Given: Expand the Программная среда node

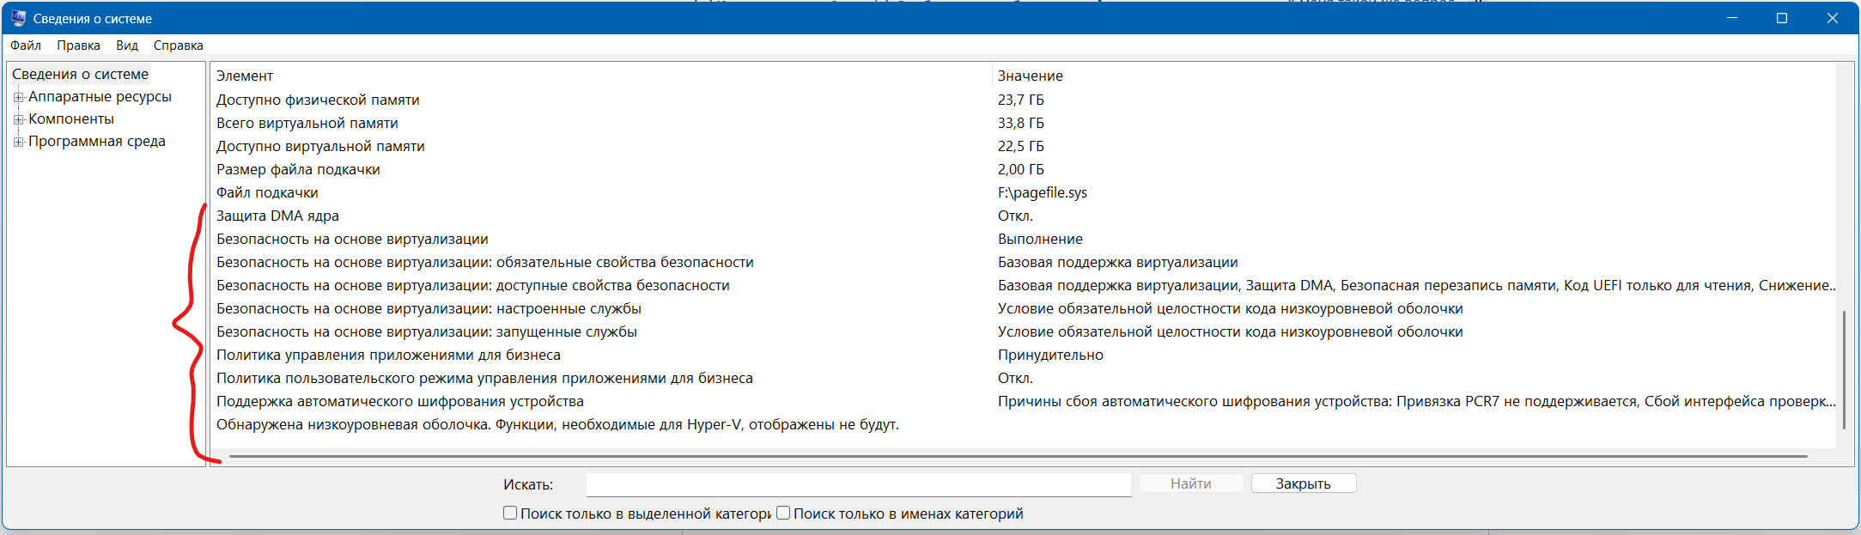Looking at the screenshot, I should point(18,142).
